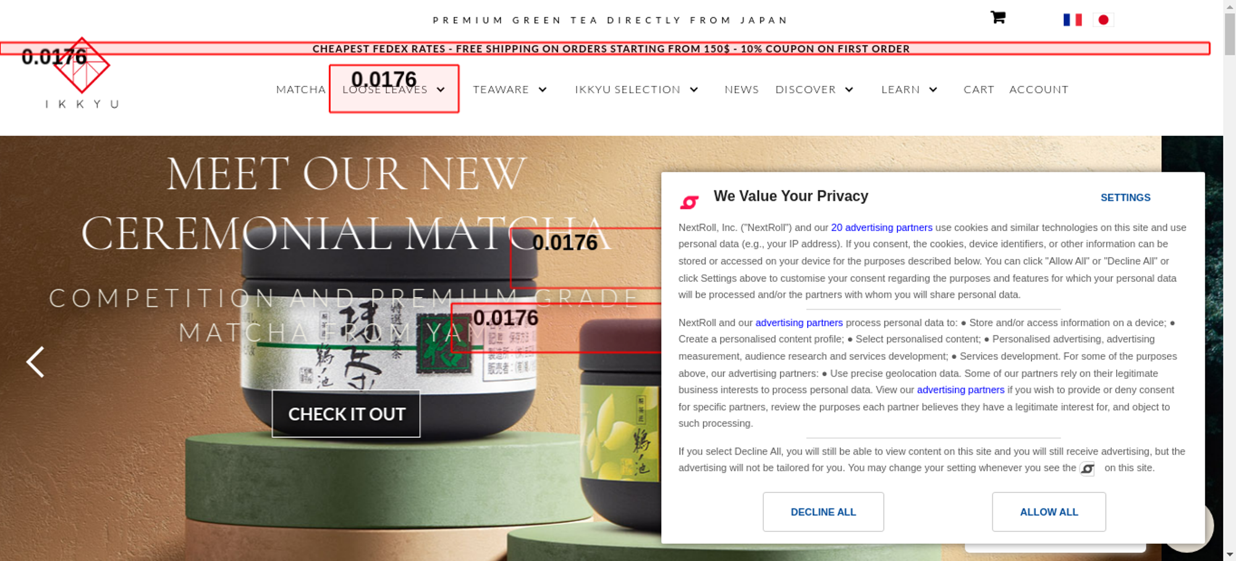Switch language via Japanese flag icon
Image resolution: width=1236 pixels, height=561 pixels.
(x=1103, y=20)
